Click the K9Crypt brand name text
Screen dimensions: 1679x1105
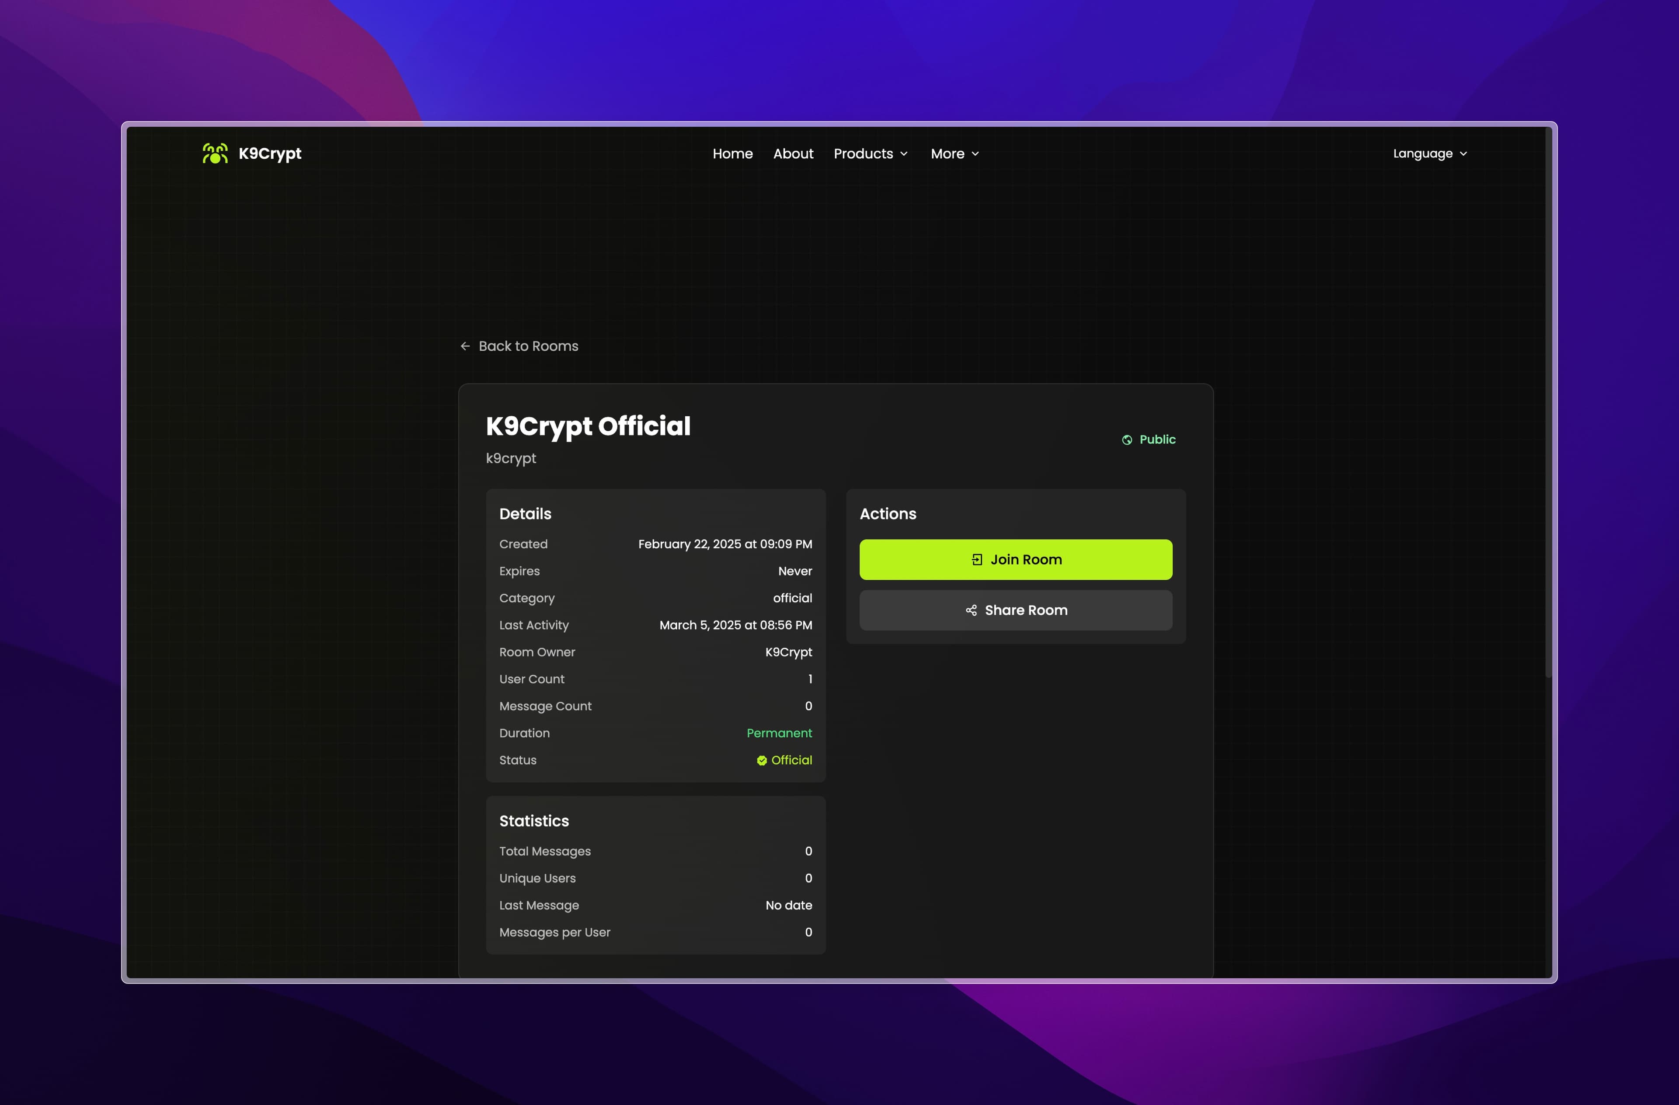tap(269, 153)
